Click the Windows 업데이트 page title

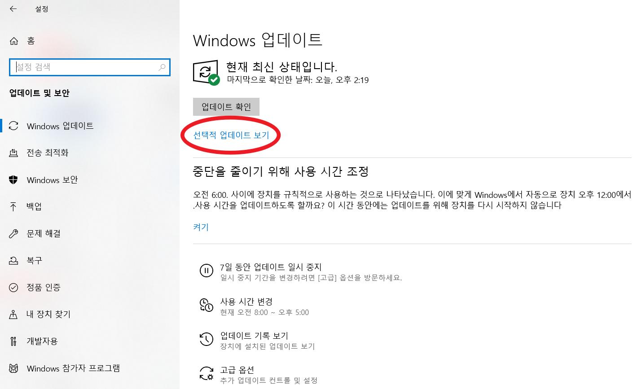coord(258,40)
